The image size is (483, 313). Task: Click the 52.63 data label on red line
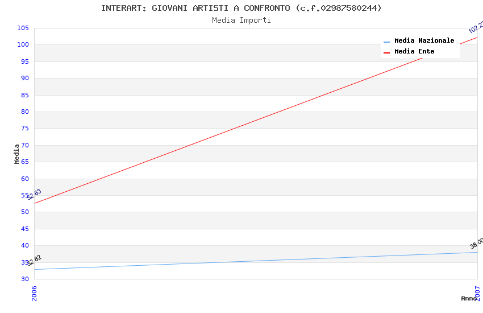34,194
